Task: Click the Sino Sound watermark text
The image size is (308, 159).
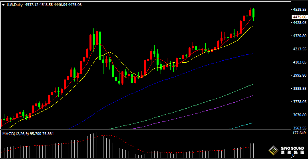Action: point(292,150)
